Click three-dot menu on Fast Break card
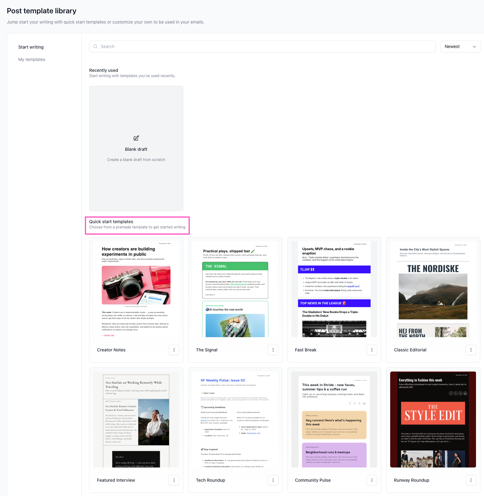The width and height of the screenshot is (484, 496). pos(372,350)
